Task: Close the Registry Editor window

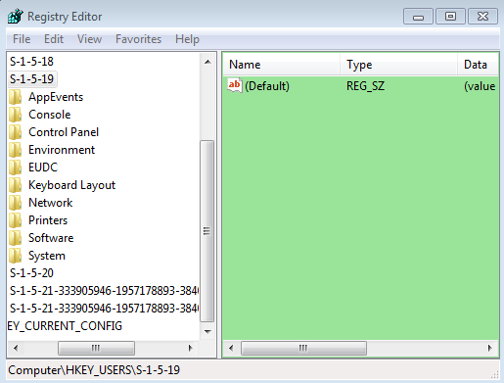Action: coord(482,17)
